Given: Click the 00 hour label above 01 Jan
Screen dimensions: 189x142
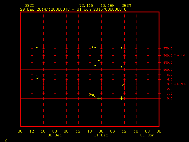Looking at the screenshot, I should point(147,131).
